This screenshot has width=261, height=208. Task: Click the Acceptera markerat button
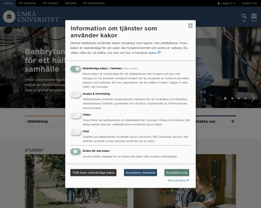click(x=141, y=172)
